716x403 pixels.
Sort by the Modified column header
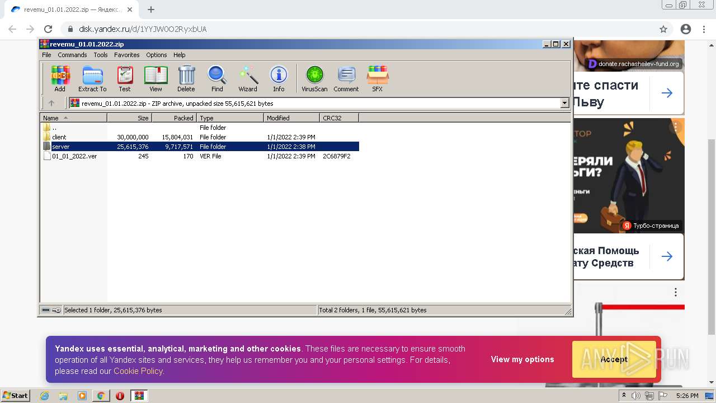291,118
